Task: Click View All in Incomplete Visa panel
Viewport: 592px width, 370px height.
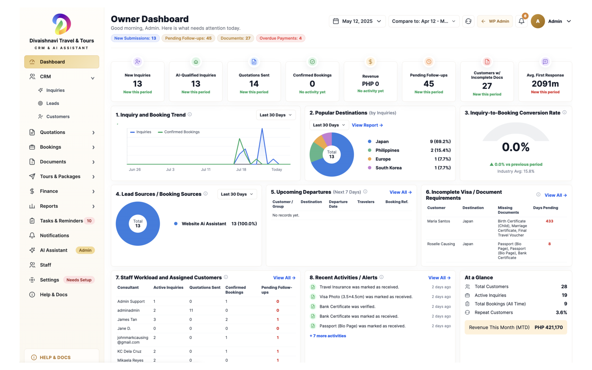Action: 556,195
